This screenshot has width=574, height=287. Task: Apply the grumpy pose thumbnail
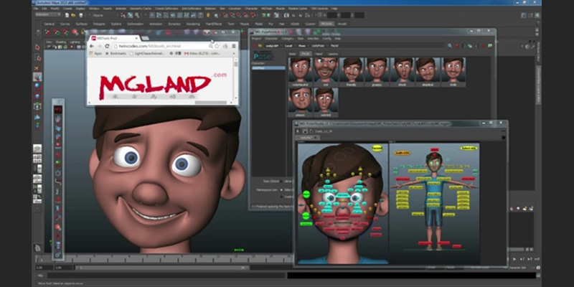(377, 72)
